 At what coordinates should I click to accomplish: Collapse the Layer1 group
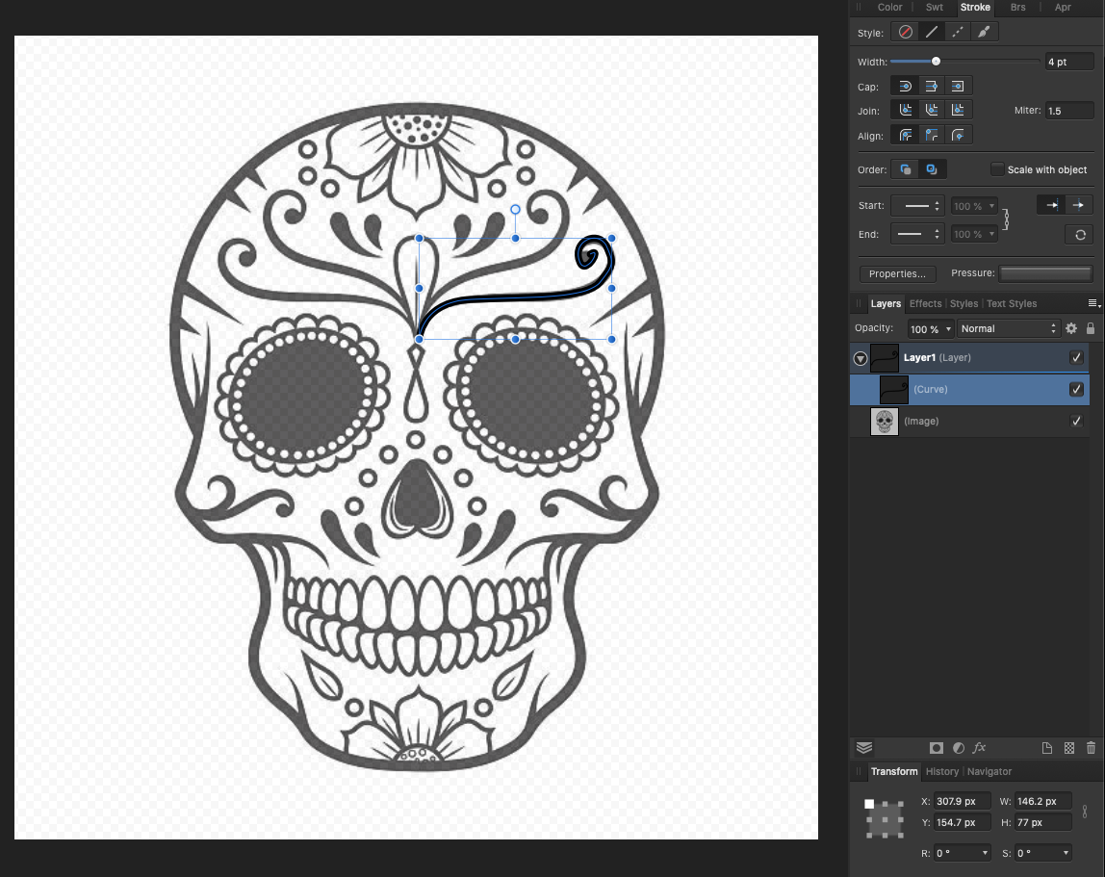click(x=860, y=358)
